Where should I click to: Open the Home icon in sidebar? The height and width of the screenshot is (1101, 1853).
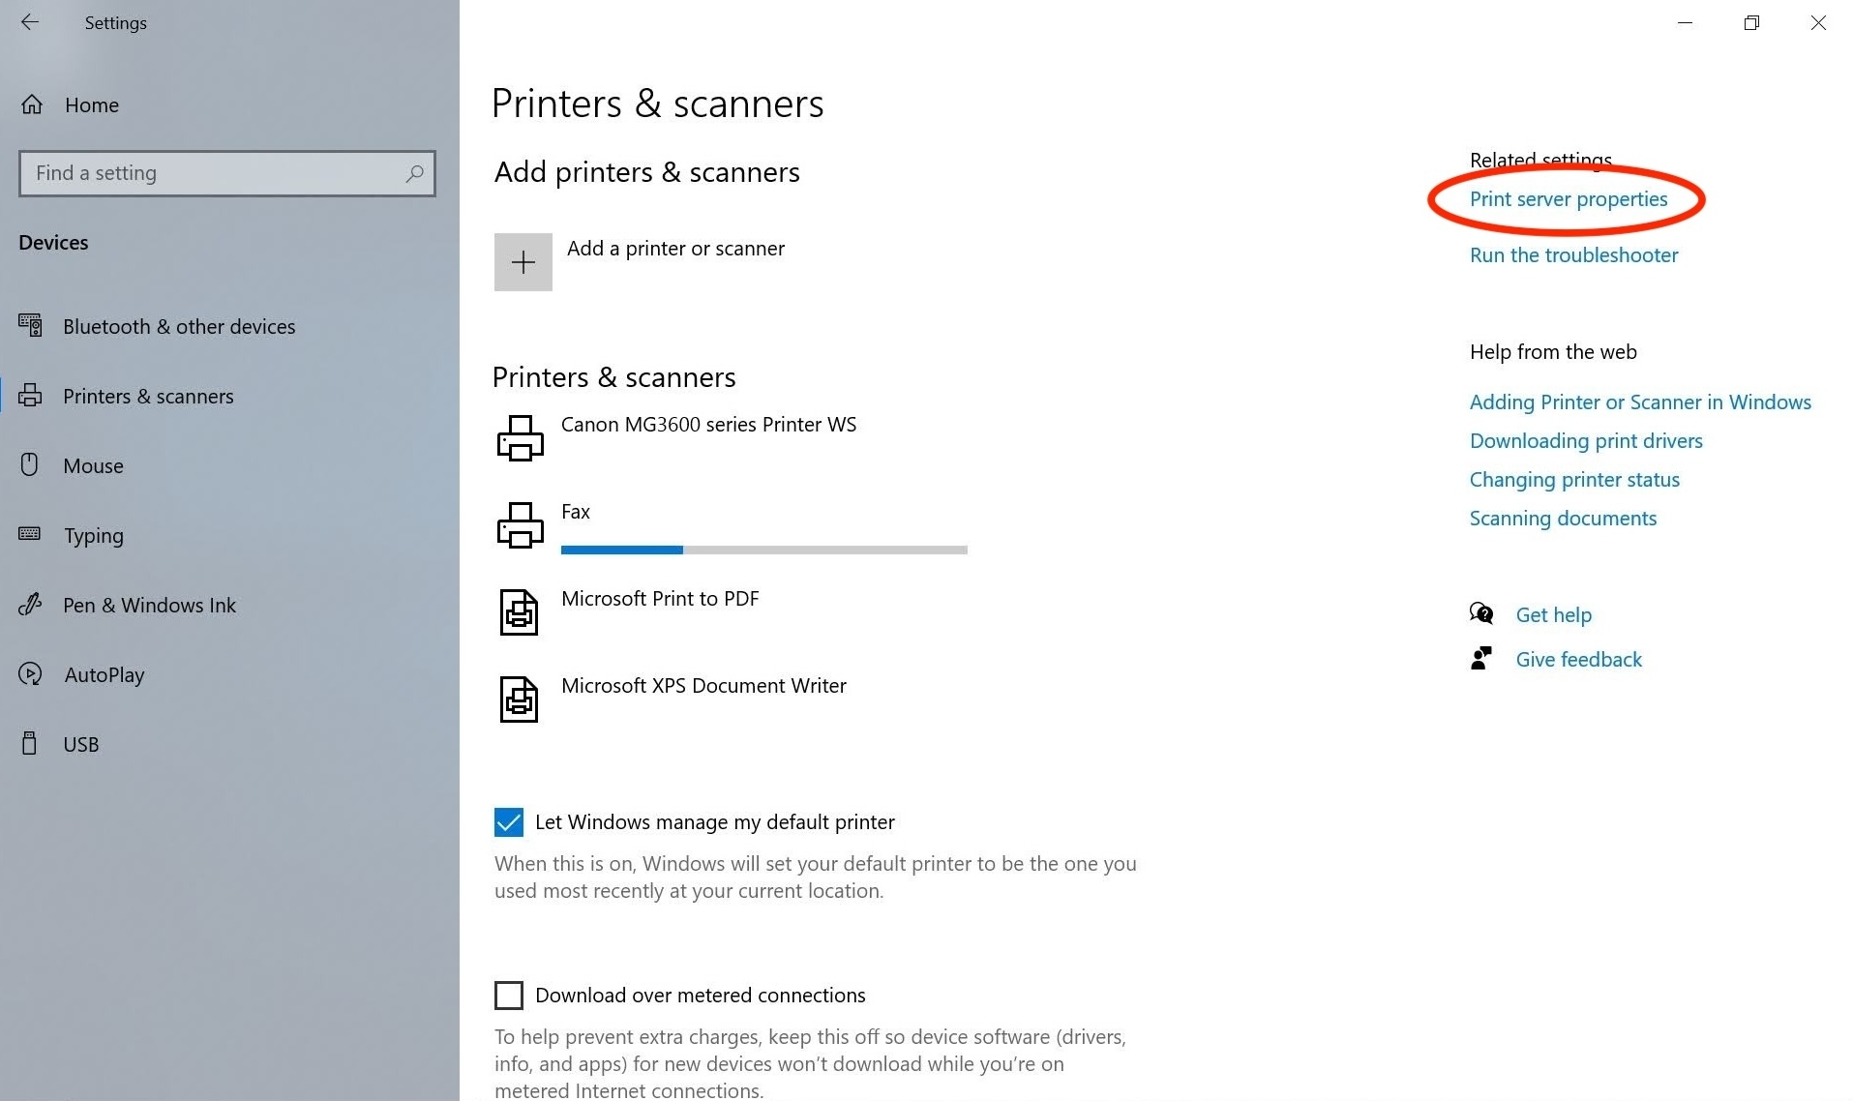click(32, 104)
